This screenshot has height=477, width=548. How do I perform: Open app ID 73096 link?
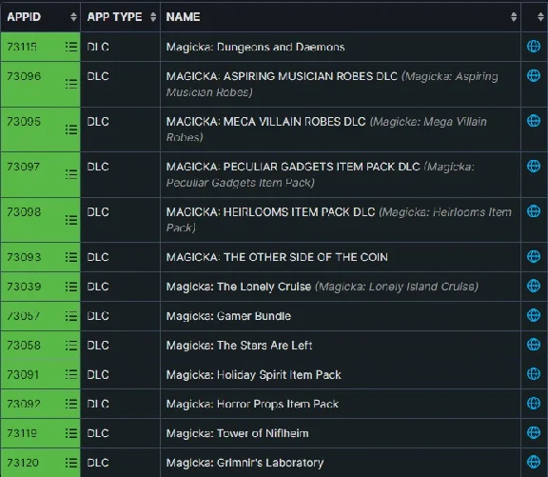click(24, 76)
